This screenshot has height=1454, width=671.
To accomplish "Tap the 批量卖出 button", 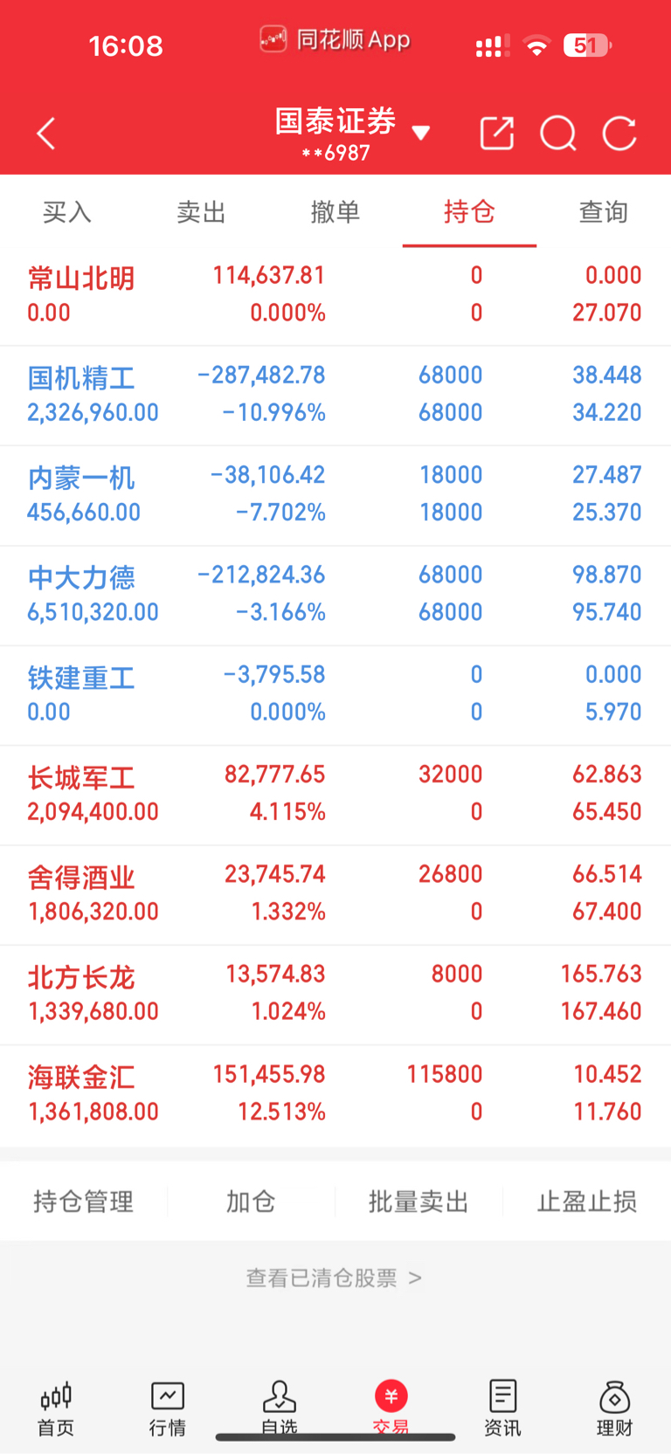I will [x=419, y=1202].
